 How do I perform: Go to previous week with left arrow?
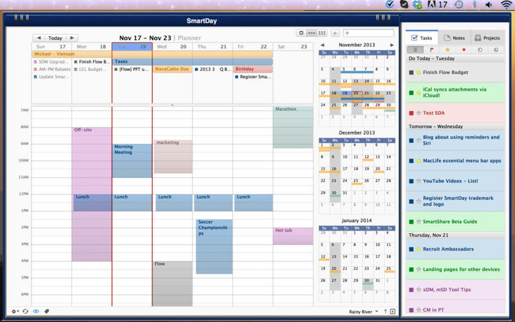pos(39,38)
